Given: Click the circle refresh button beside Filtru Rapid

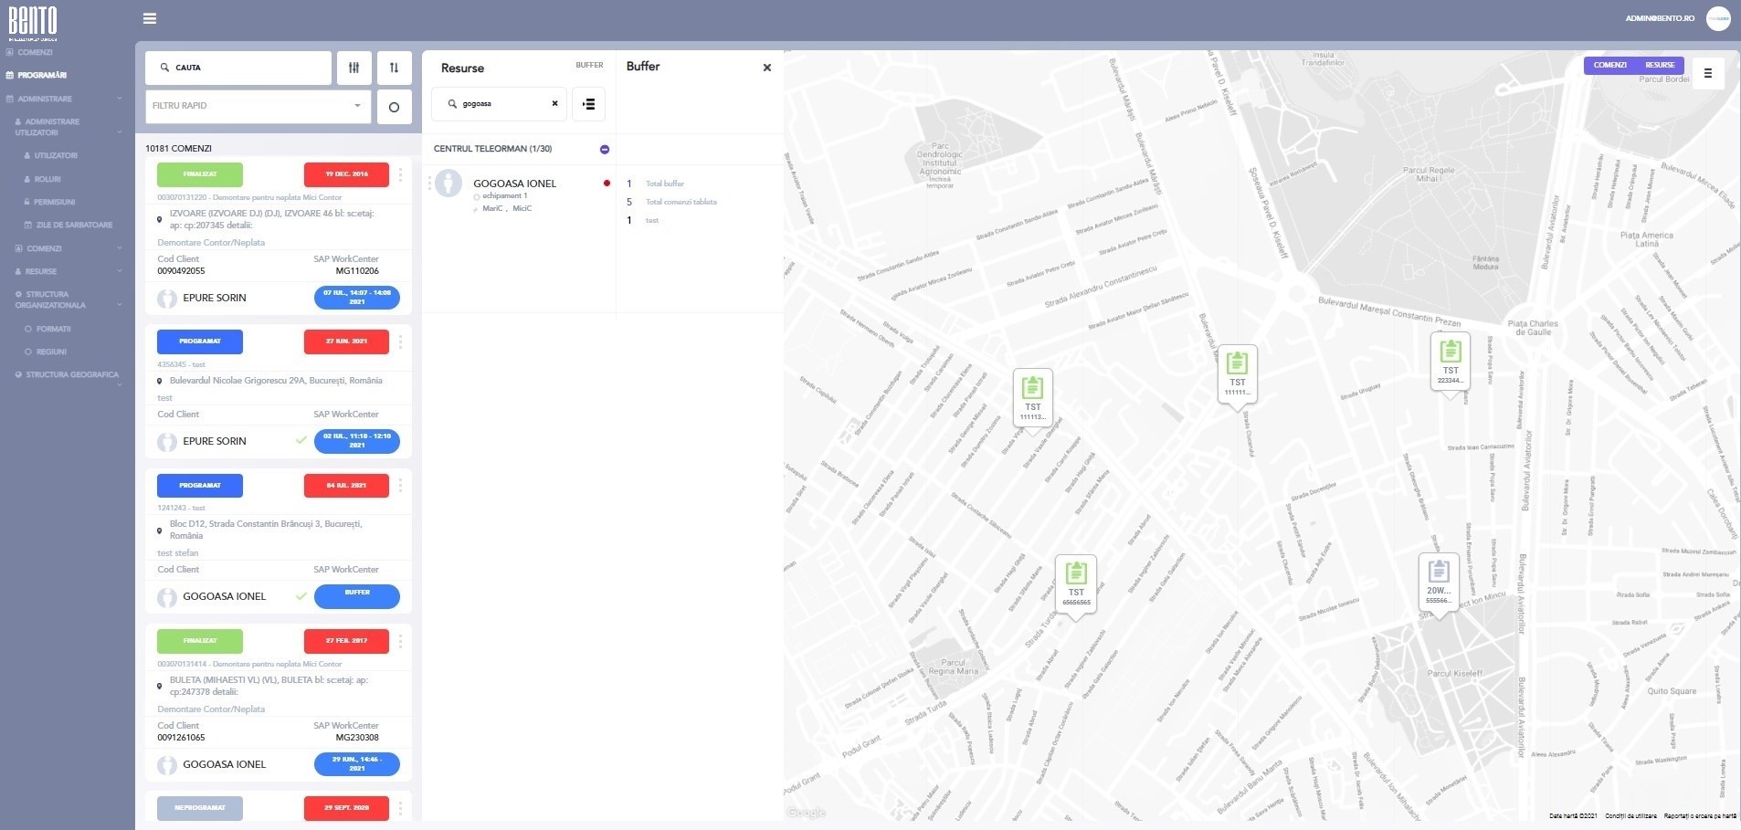Looking at the screenshot, I should click(x=394, y=107).
